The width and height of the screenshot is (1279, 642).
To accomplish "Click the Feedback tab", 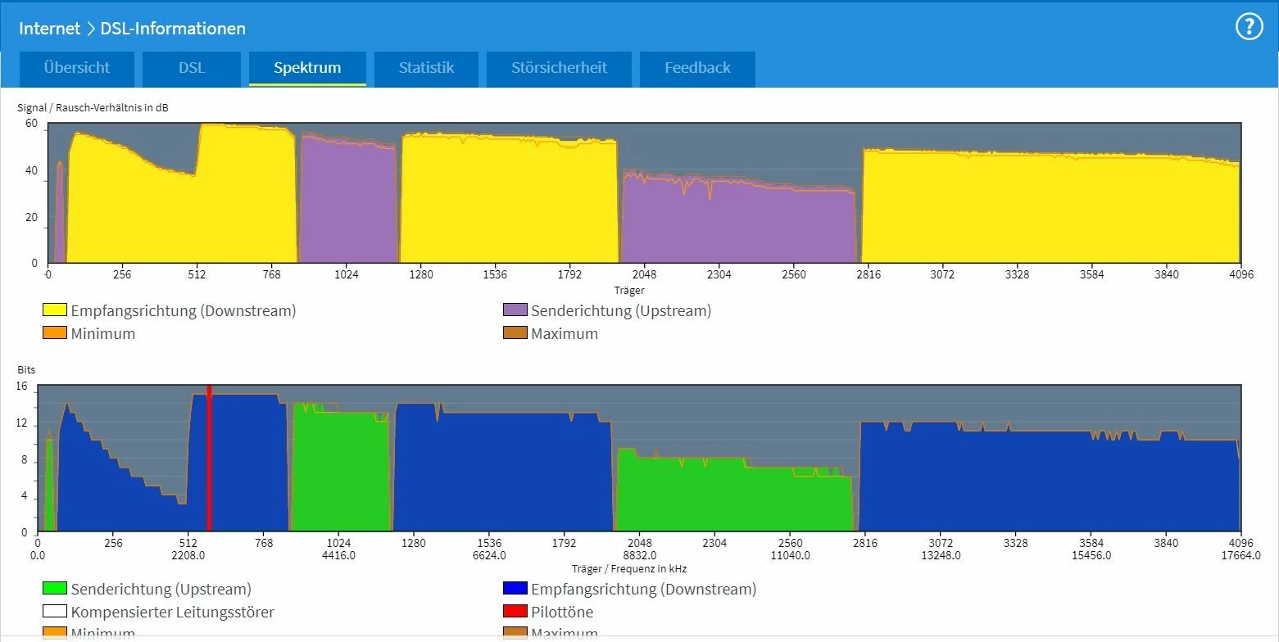I will point(697,68).
